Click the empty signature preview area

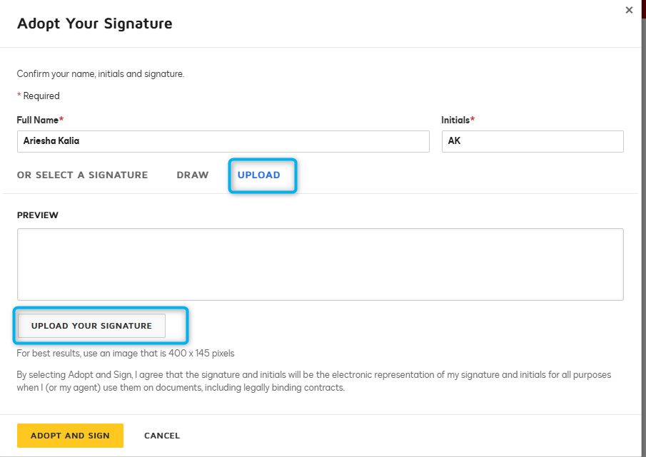[x=320, y=265]
